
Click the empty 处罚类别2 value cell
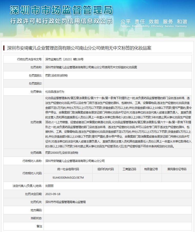(x=118, y=83)
